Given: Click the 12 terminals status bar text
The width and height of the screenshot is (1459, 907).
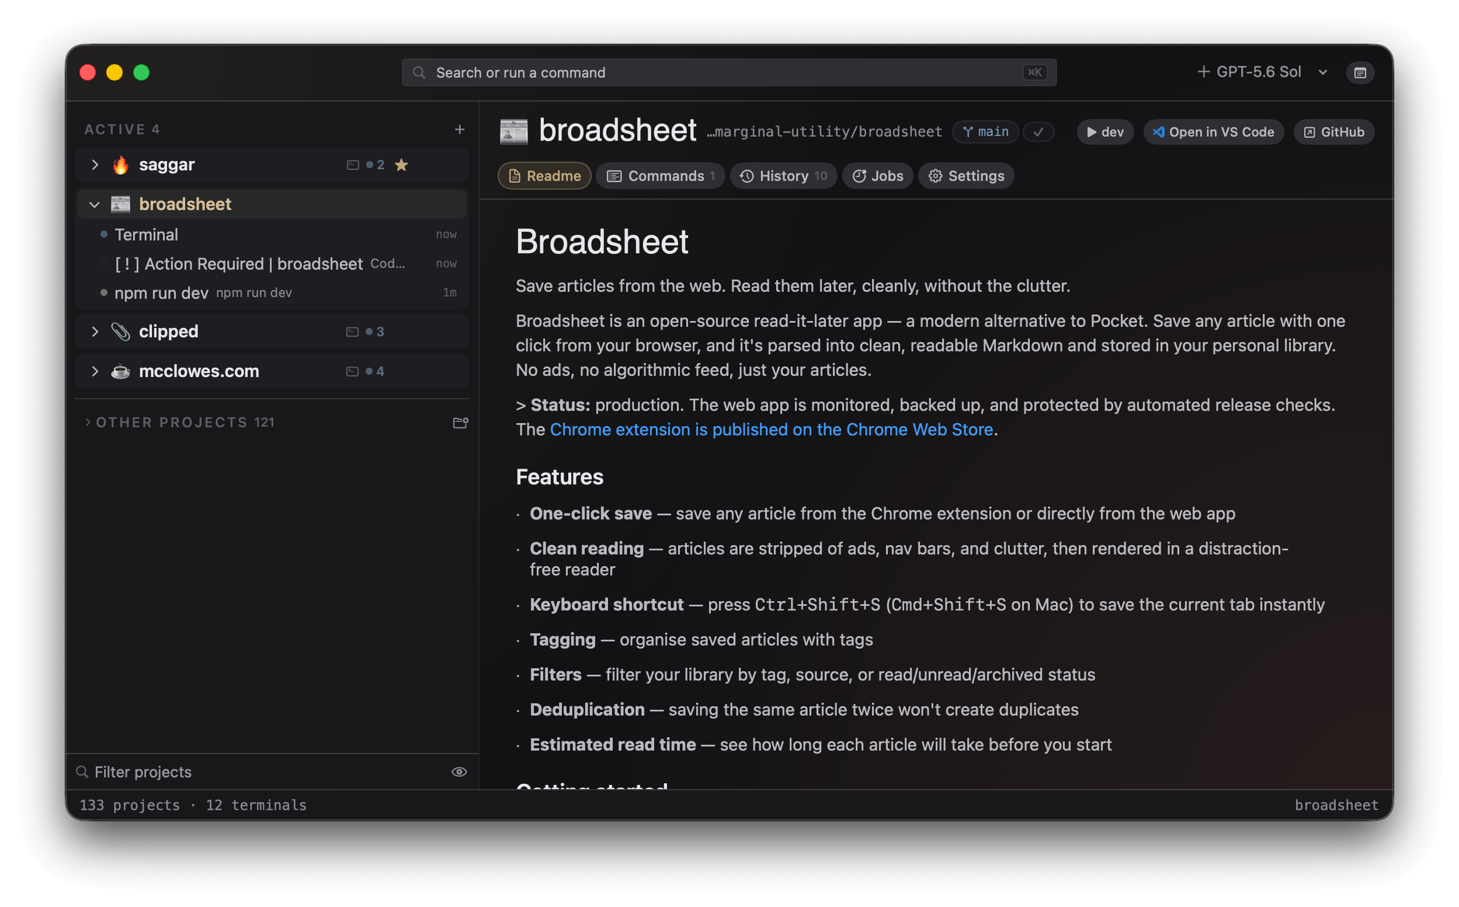Looking at the screenshot, I should click(x=256, y=805).
